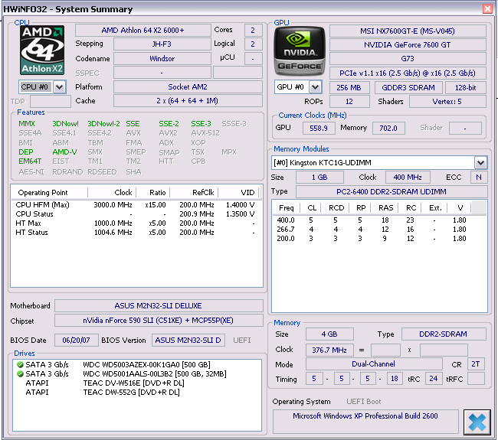Click the BIOS date 06/20/07 field

pyautogui.click(x=76, y=341)
